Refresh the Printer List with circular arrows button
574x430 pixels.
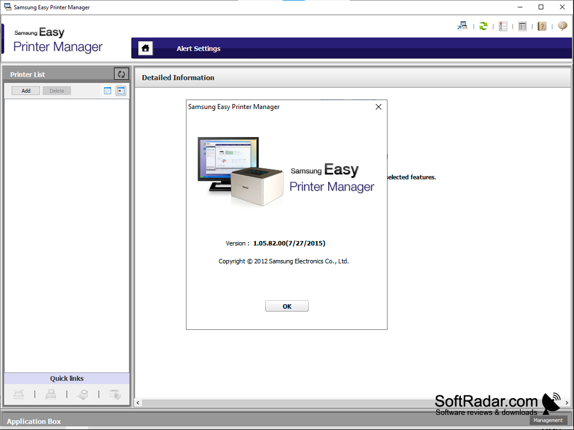(121, 74)
